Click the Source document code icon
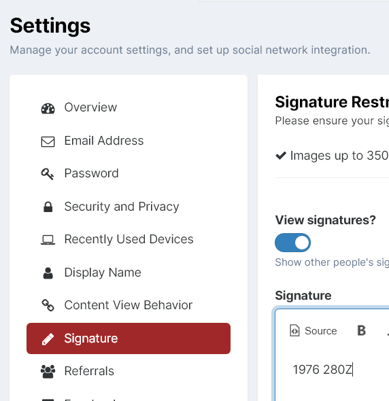389x401 pixels. coord(294,330)
